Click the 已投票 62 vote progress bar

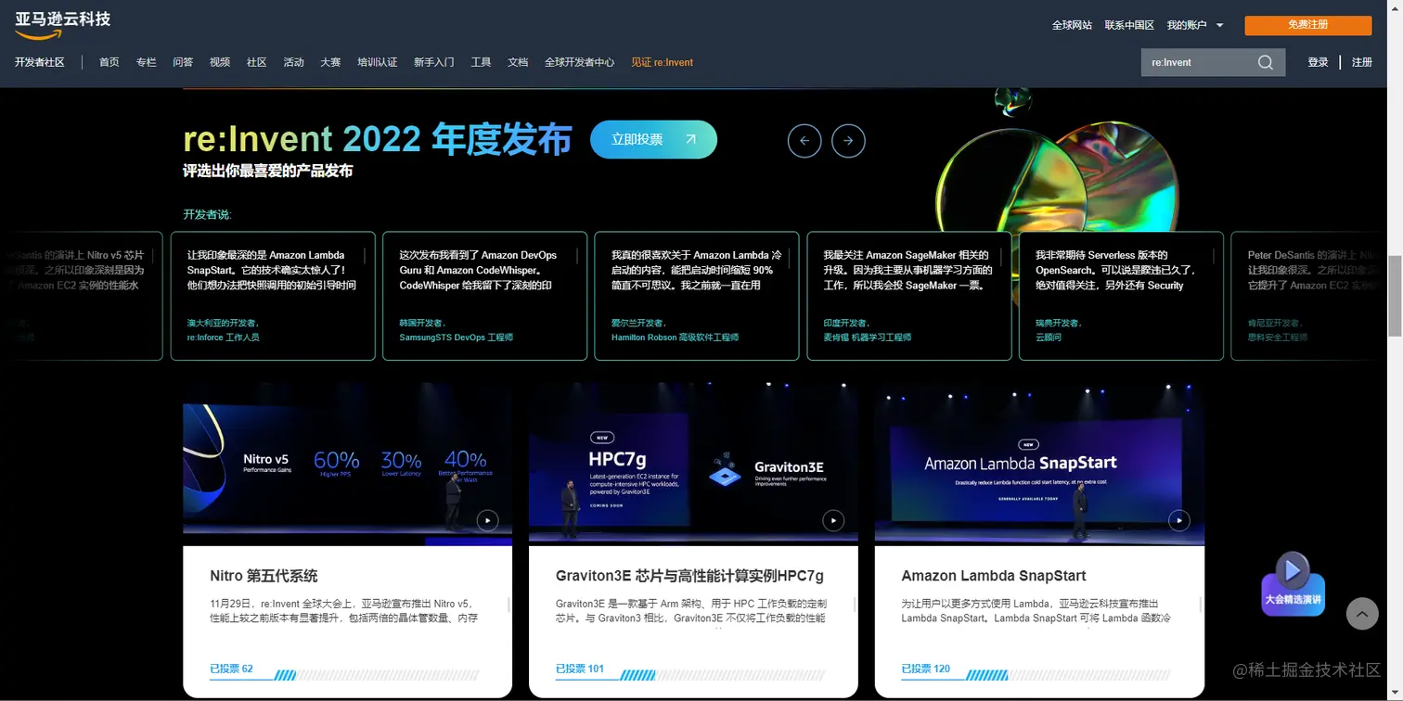345,674
